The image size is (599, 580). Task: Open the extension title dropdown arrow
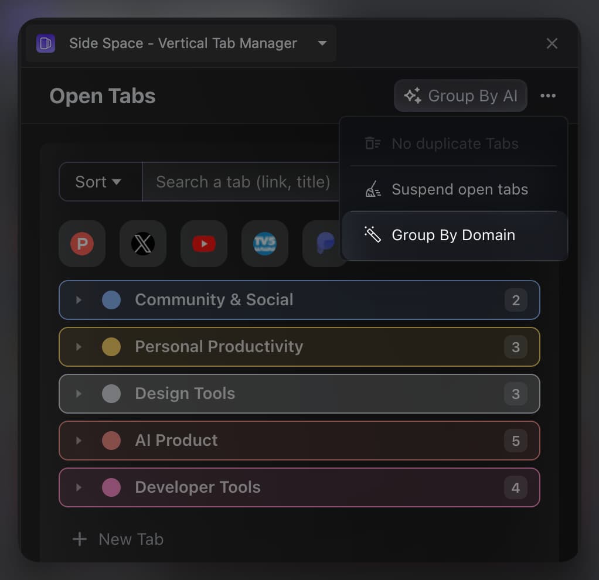click(x=322, y=43)
